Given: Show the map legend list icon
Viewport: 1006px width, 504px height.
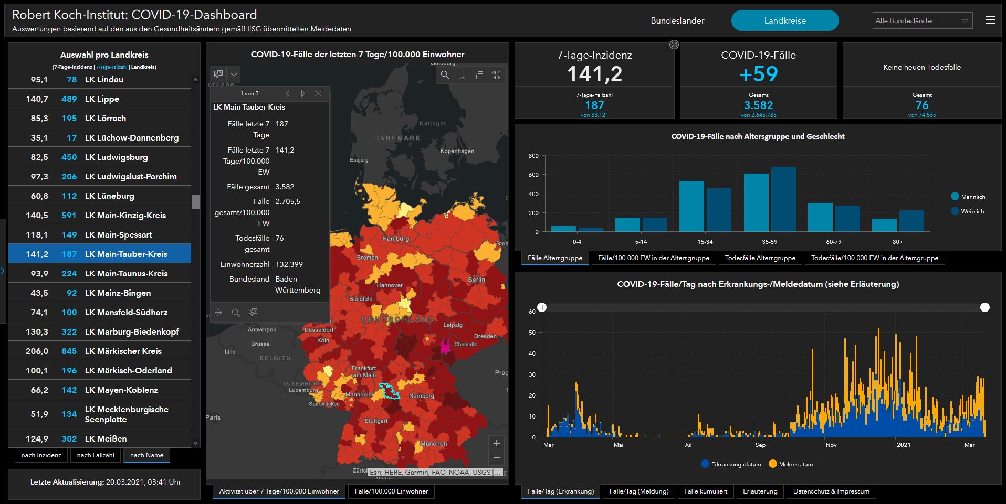Looking at the screenshot, I should (479, 75).
